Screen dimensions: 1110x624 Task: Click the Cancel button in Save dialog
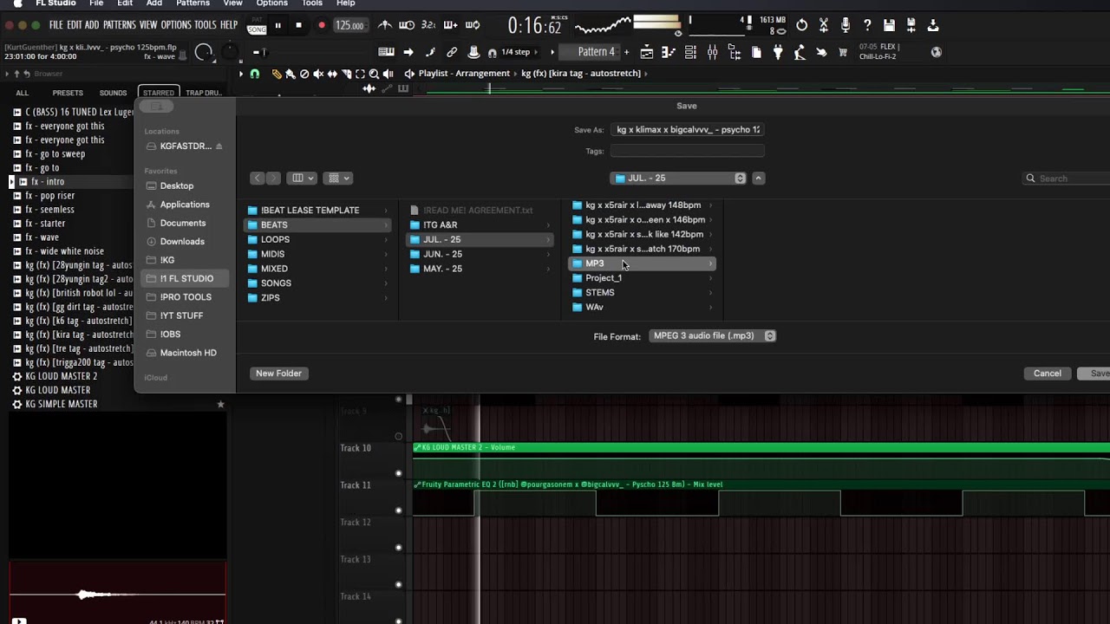click(1047, 374)
